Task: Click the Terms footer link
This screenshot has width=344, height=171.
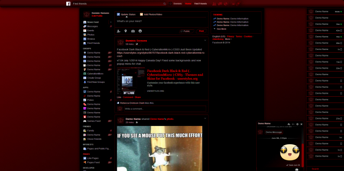Action: (x=239, y=37)
